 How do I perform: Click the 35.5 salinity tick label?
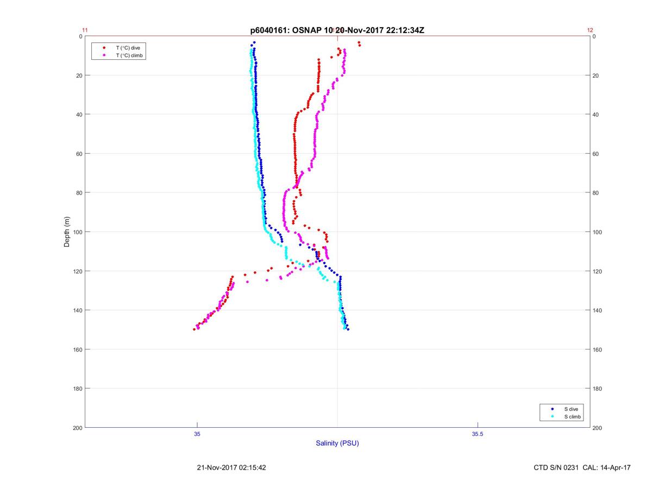point(477,434)
